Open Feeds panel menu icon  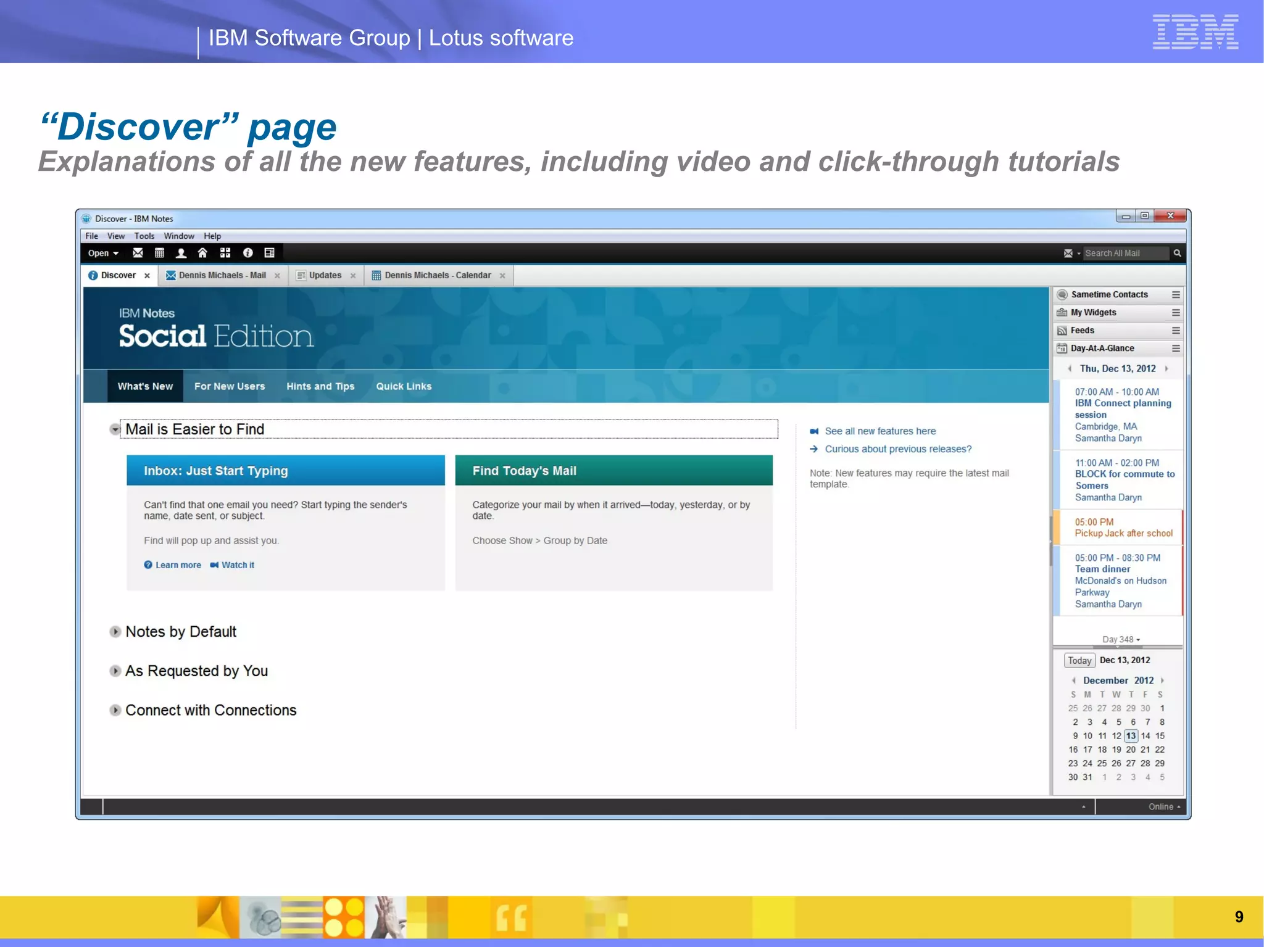(x=1176, y=331)
